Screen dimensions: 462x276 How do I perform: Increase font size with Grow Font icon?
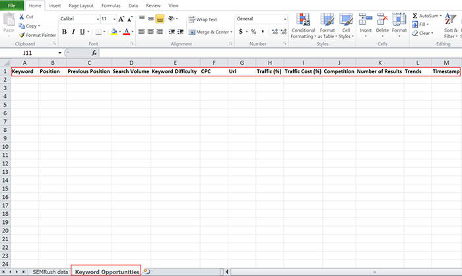(x=121, y=19)
